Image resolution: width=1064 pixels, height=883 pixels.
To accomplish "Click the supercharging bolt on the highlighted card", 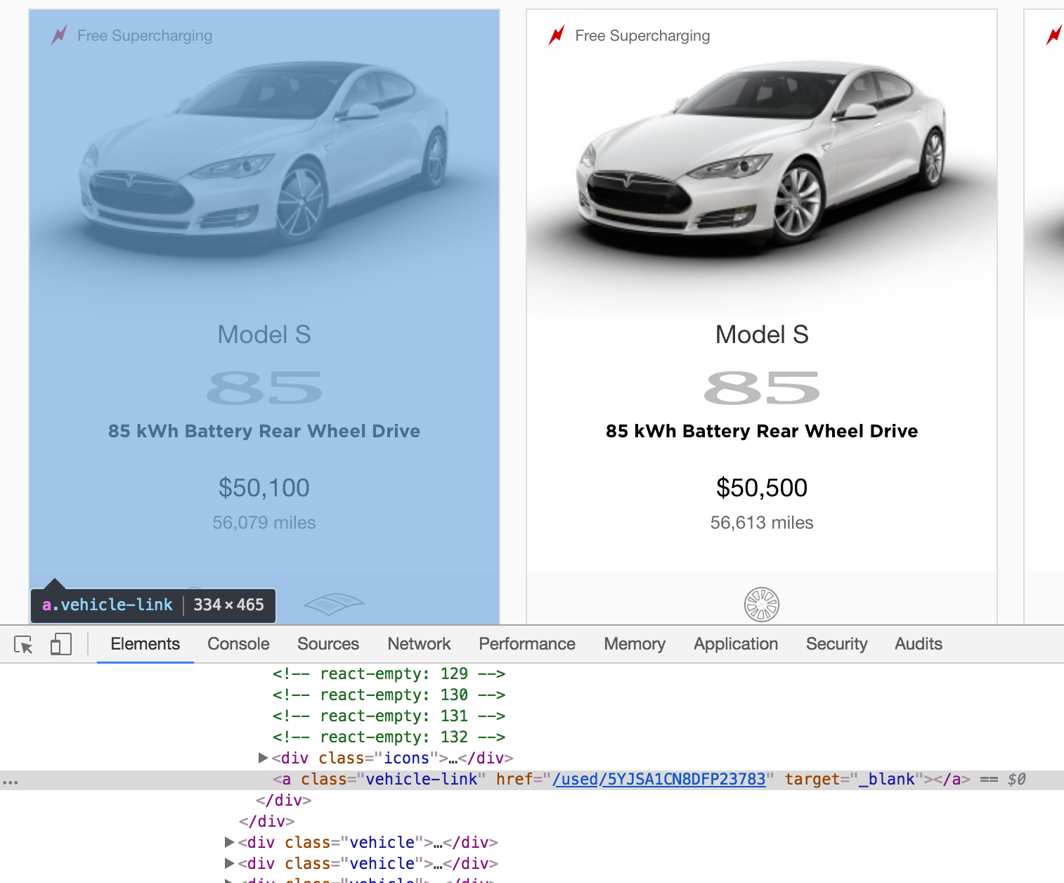I will click(60, 35).
